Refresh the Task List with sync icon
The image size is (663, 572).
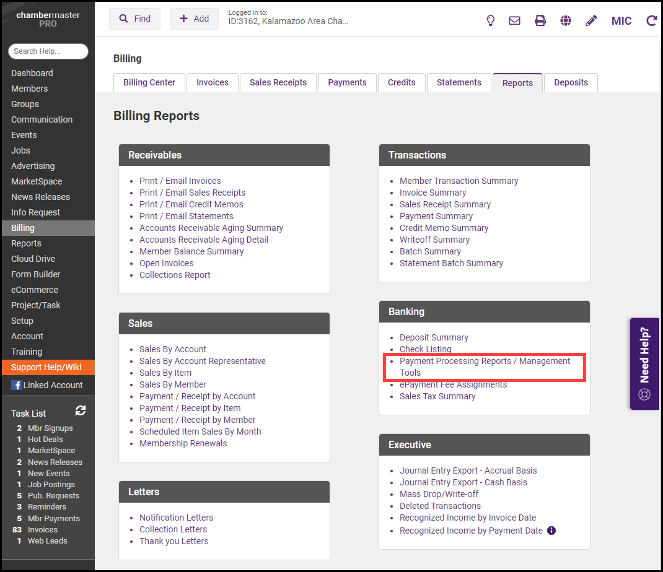point(81,410)
